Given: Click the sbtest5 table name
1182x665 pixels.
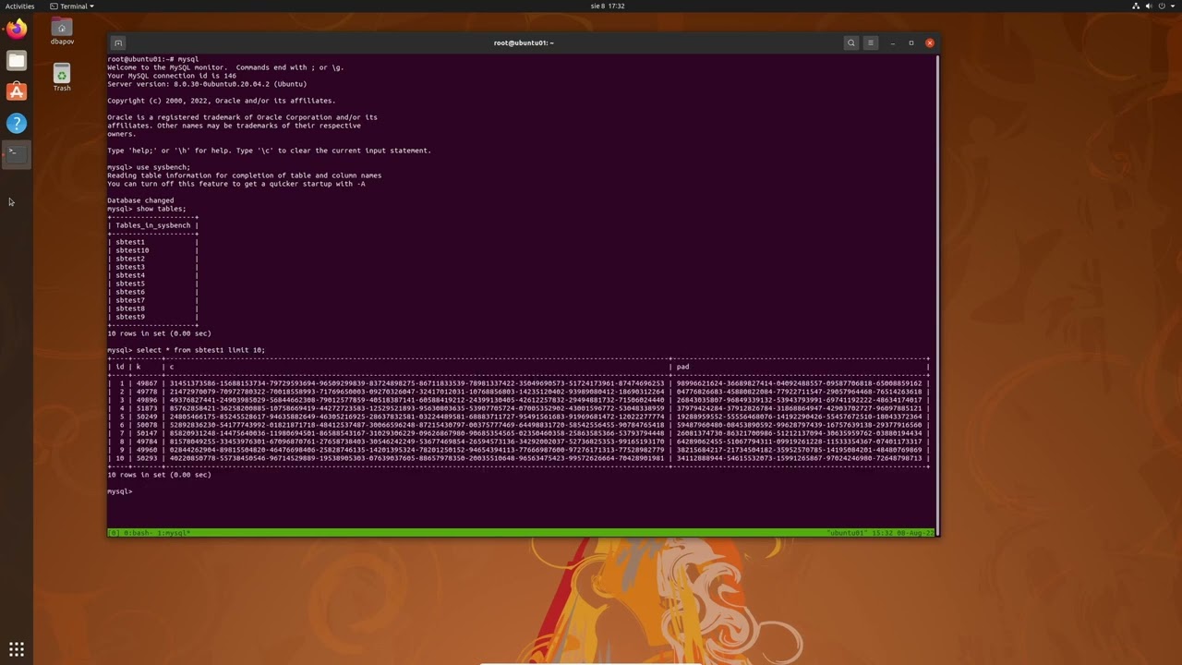Looking at the screenshot, I should click(130, 284).
